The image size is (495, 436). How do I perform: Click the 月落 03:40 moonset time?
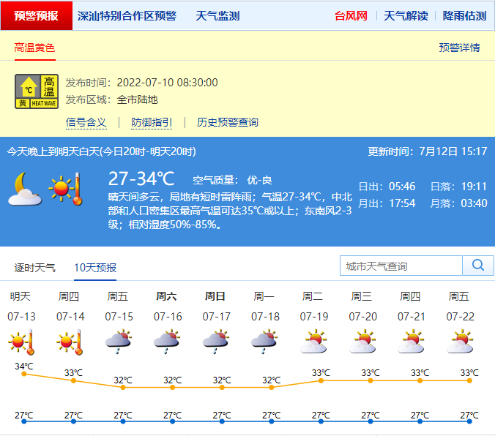pos(459,203)
